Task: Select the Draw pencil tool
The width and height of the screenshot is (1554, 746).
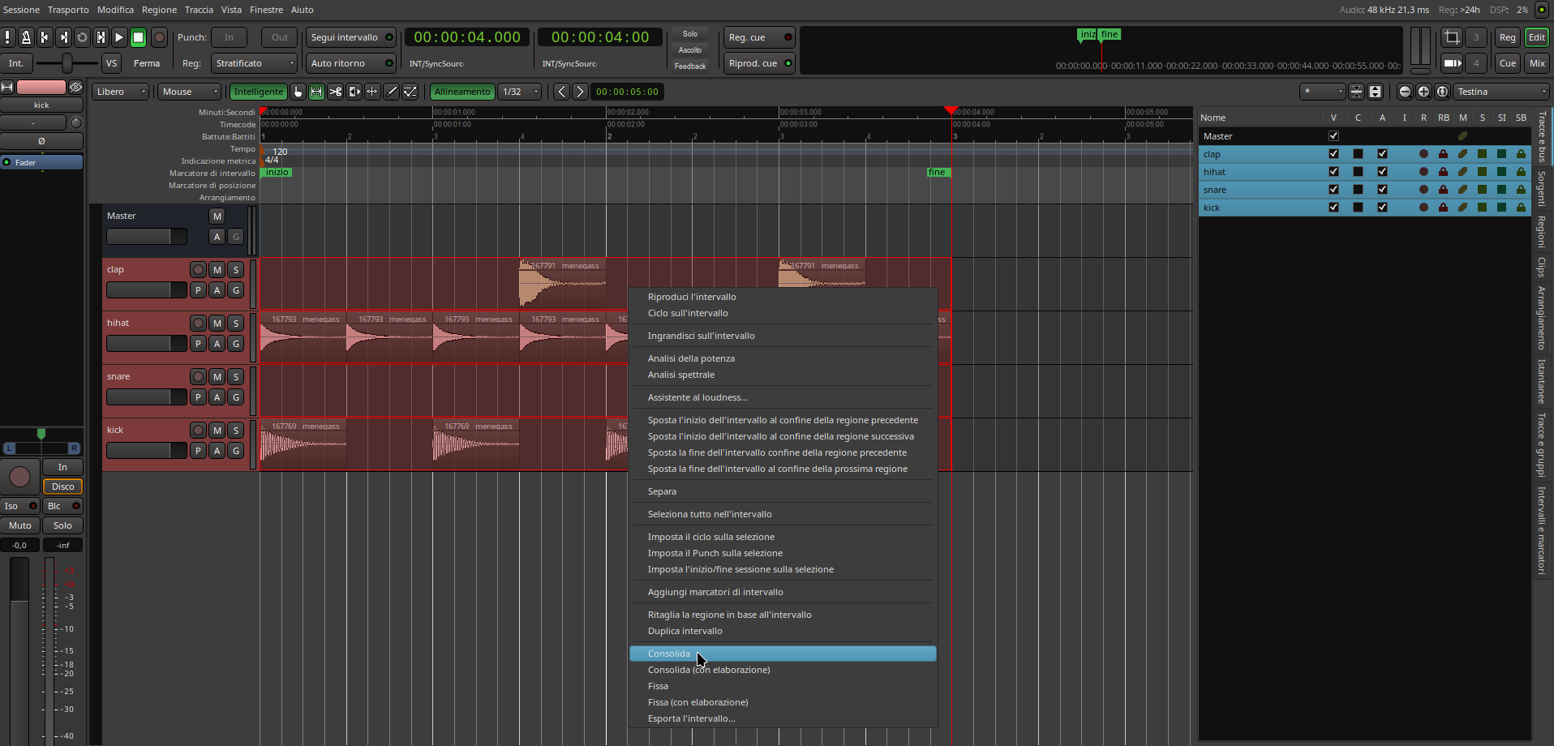Action: (392, 92)
